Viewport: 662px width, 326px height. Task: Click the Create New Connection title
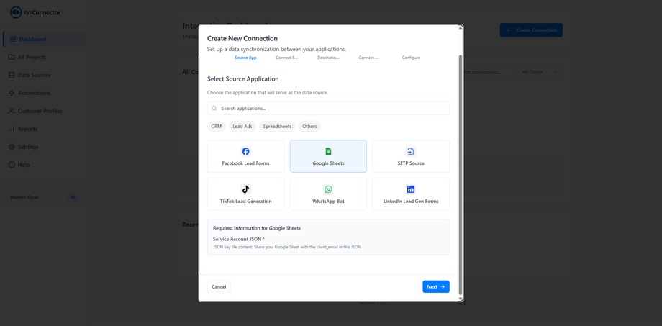(x=242, y=38)
